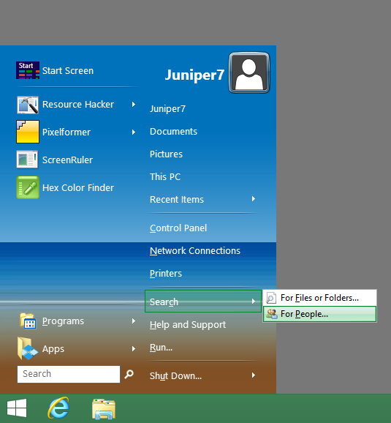Click the magnifier search icon

click(x=129, y=374)
